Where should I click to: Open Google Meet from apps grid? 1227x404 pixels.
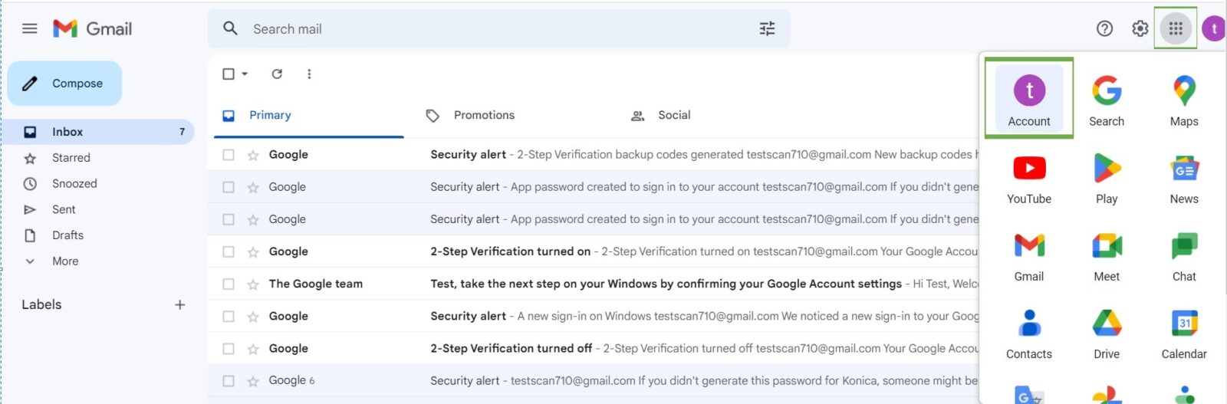(x=1107, y=255)
